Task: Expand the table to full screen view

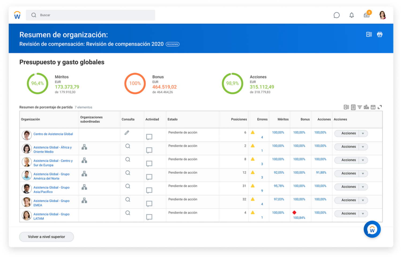Action: click(x=380, y=107)
